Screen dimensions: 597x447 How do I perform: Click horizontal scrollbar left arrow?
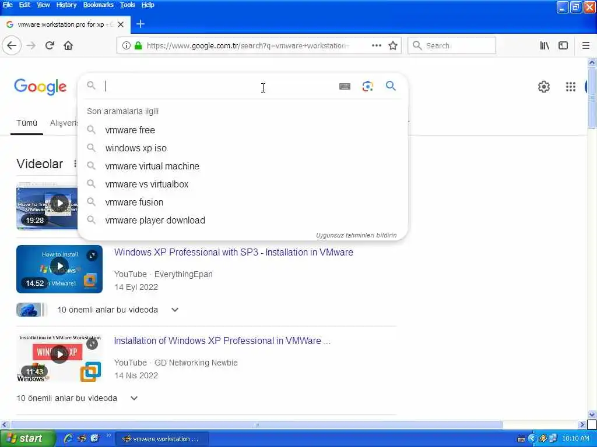click(4, 424)
